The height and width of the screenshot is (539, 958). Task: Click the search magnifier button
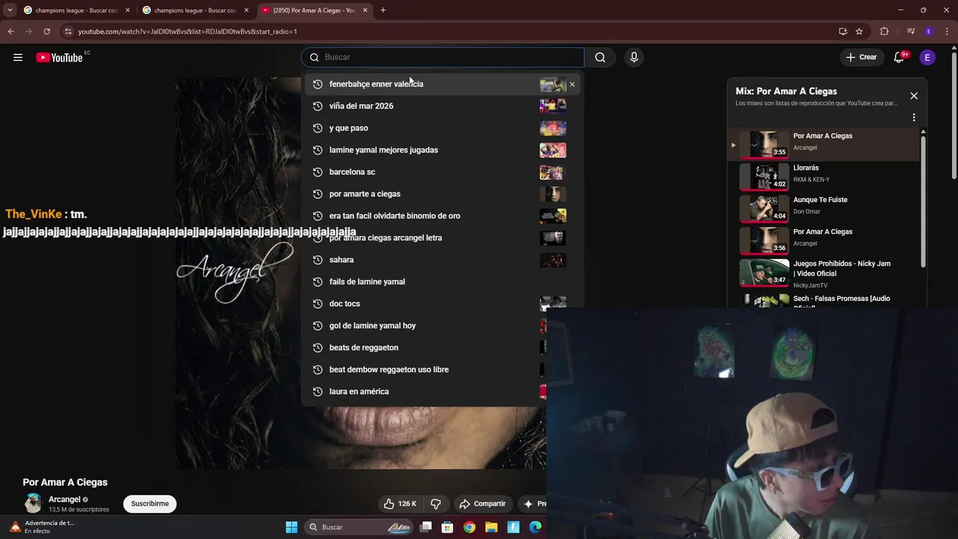600,58
